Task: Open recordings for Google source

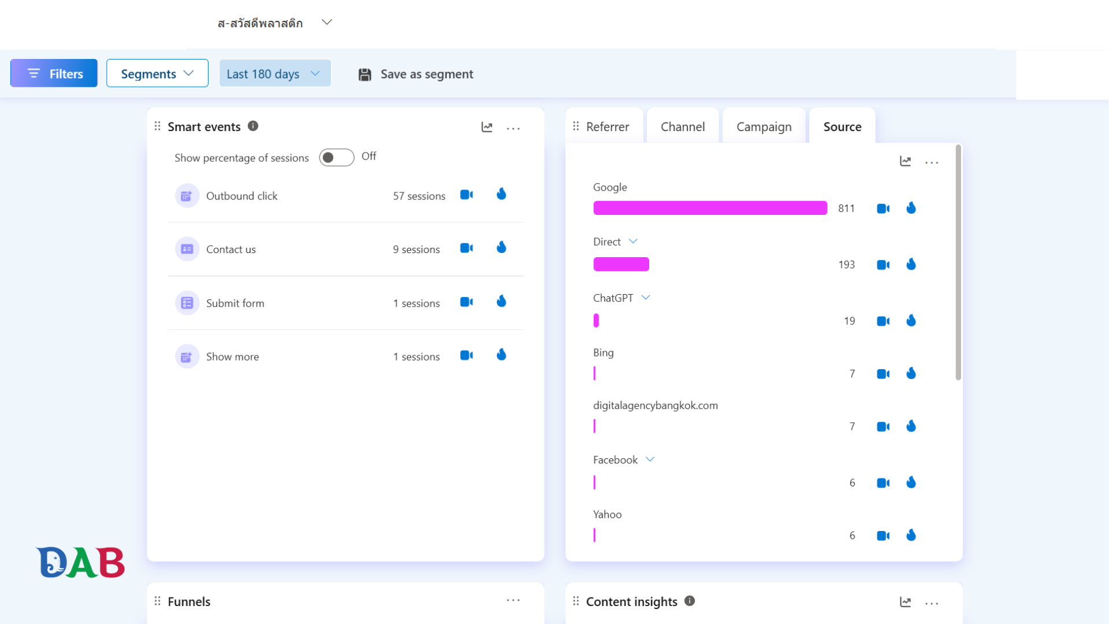Action: coord(883,209)
